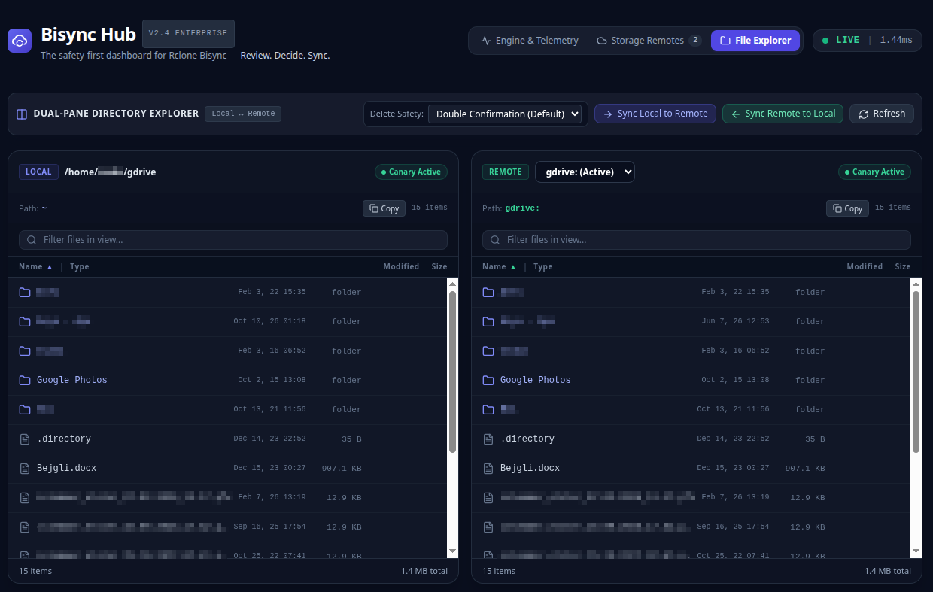Click local file icon dated Feb 7, 26
The width and height of the screenshot is (933, 592).
click(25, 497)
